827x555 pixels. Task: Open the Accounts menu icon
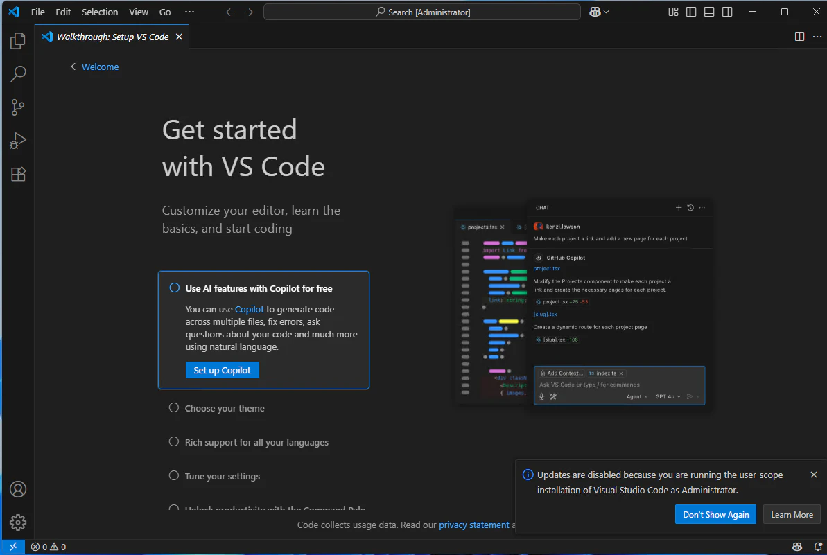tap(18, 489)
